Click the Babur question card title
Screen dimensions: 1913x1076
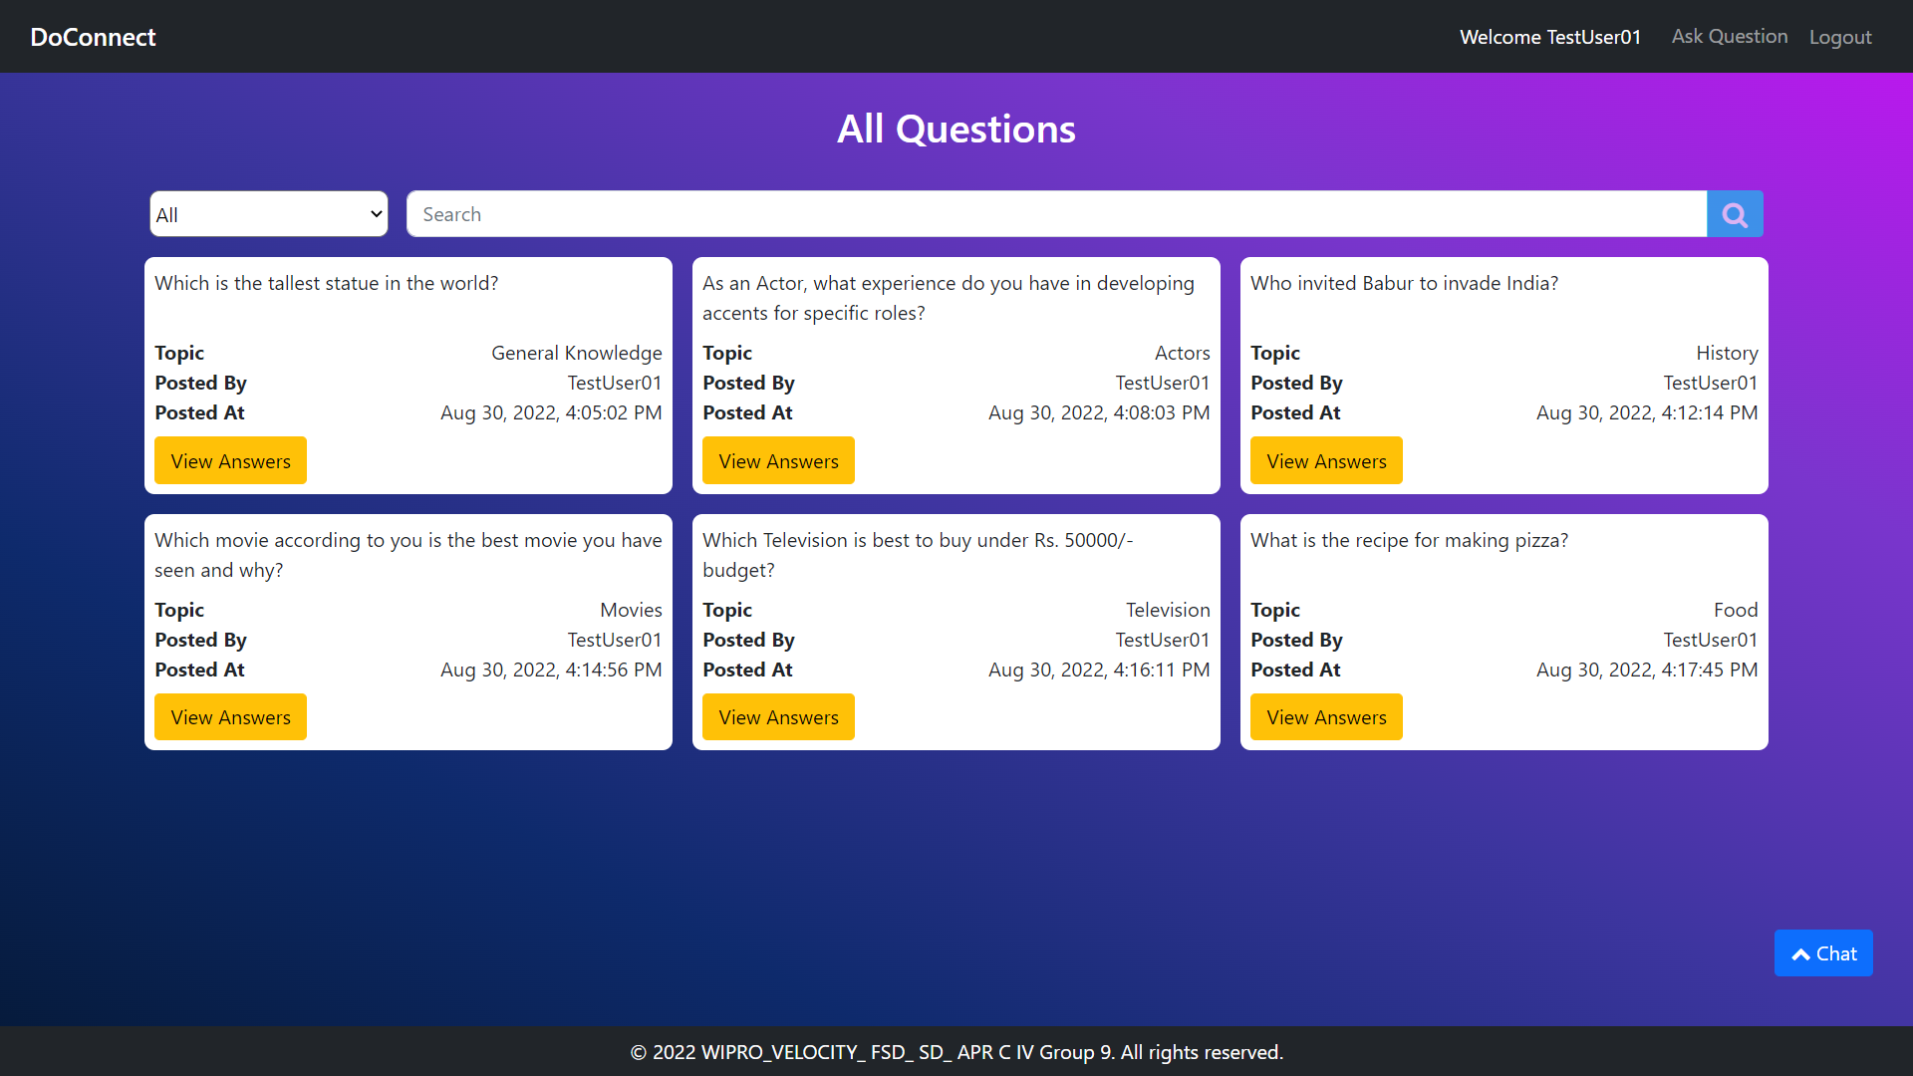coord(1404,283)
